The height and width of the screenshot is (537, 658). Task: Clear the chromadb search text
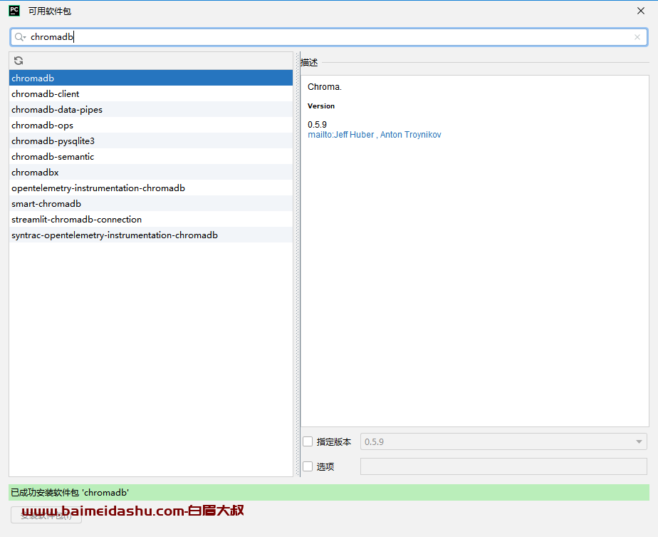click(x=637, y=37)
